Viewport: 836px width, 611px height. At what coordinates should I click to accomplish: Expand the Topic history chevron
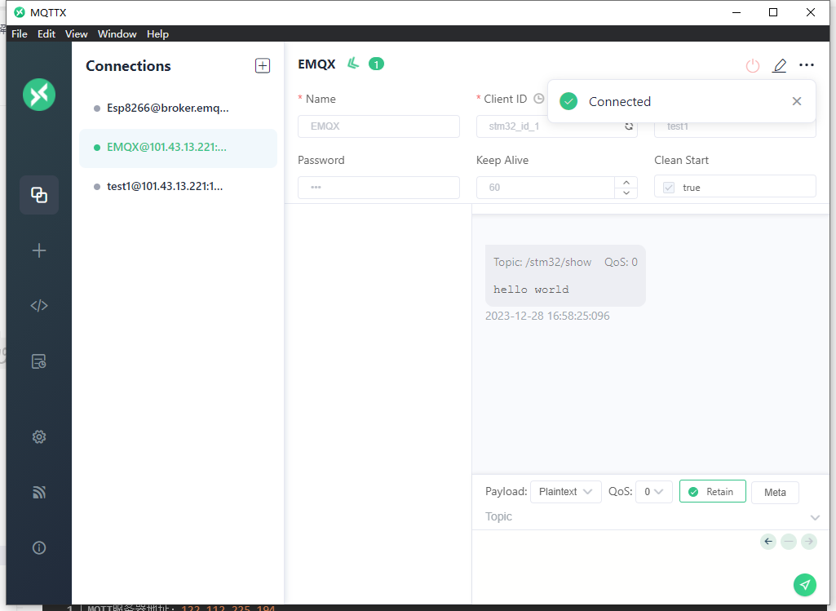pyautogui.click(x=815, y=517)
